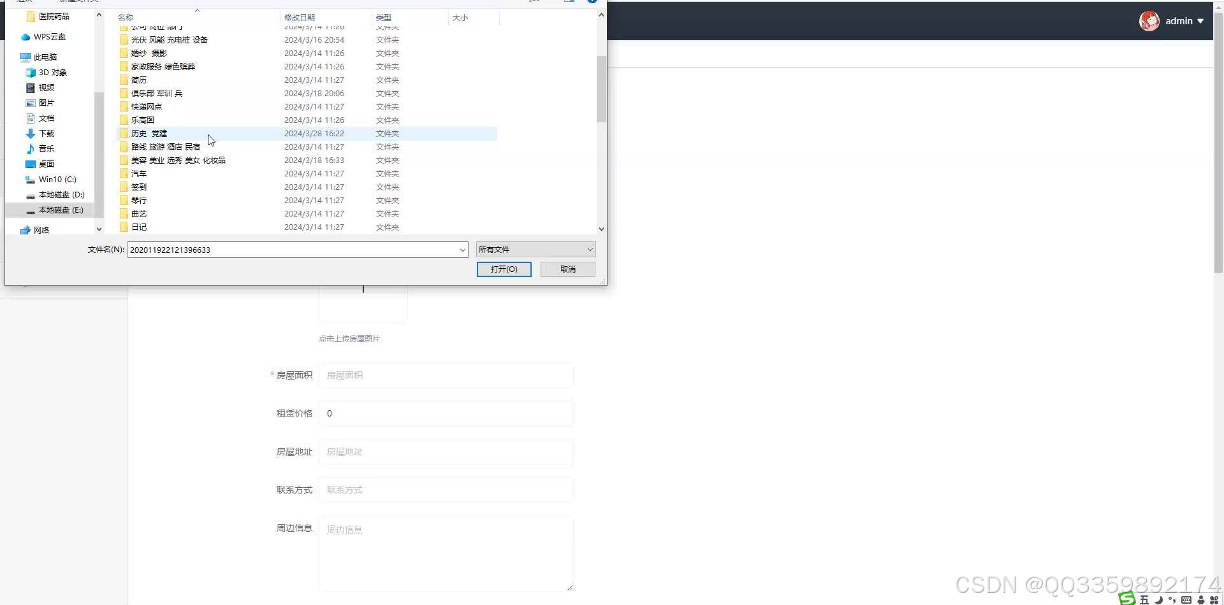1224x605 pixels.
Task: Select the 琴行 folder
Action: coord(138,200)
